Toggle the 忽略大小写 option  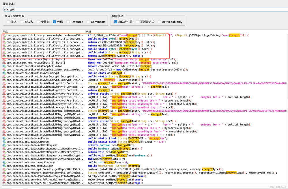[x=115, y=22]
